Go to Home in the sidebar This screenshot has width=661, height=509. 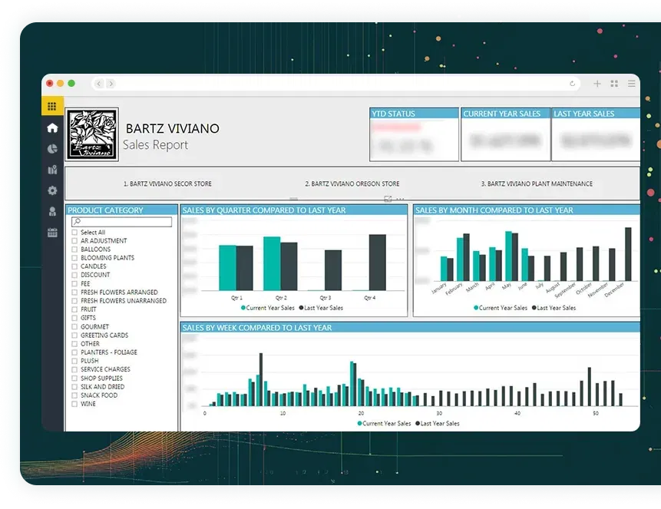[x=52, y=128]
